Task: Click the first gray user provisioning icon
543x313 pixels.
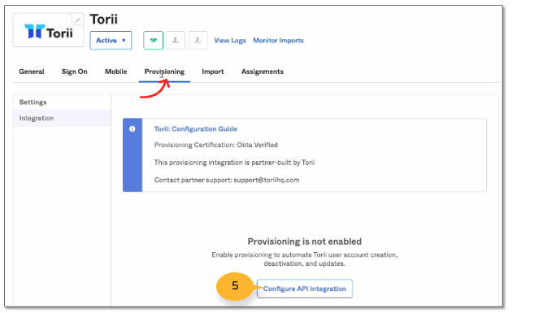Action: click(x=176, y=40)
